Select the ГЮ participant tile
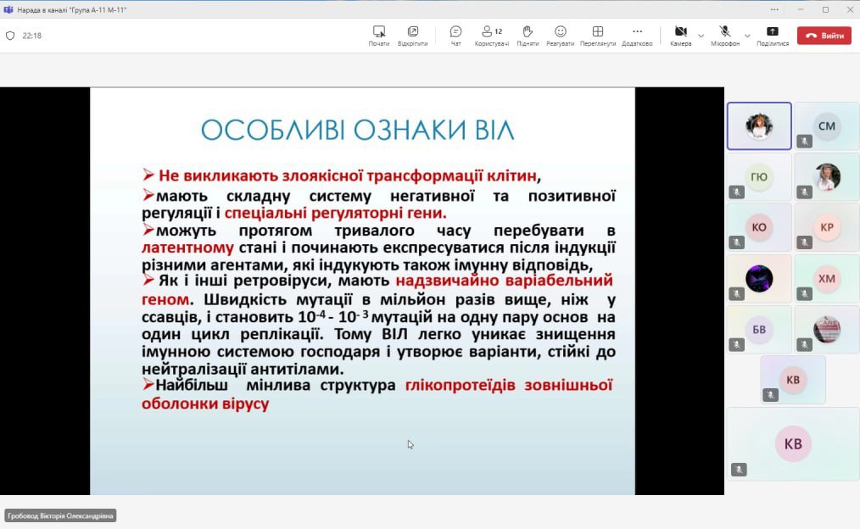The width and height of the screenshot is (860, 529). (x=759, y=176)
